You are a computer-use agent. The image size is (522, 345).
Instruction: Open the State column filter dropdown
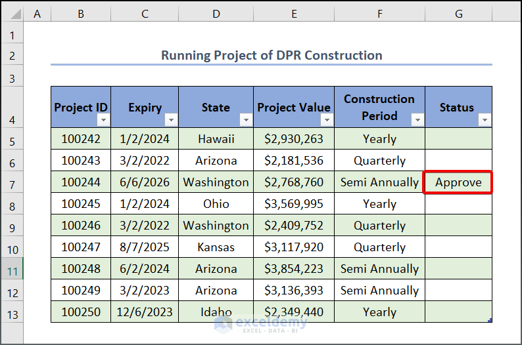coord(246,120)
